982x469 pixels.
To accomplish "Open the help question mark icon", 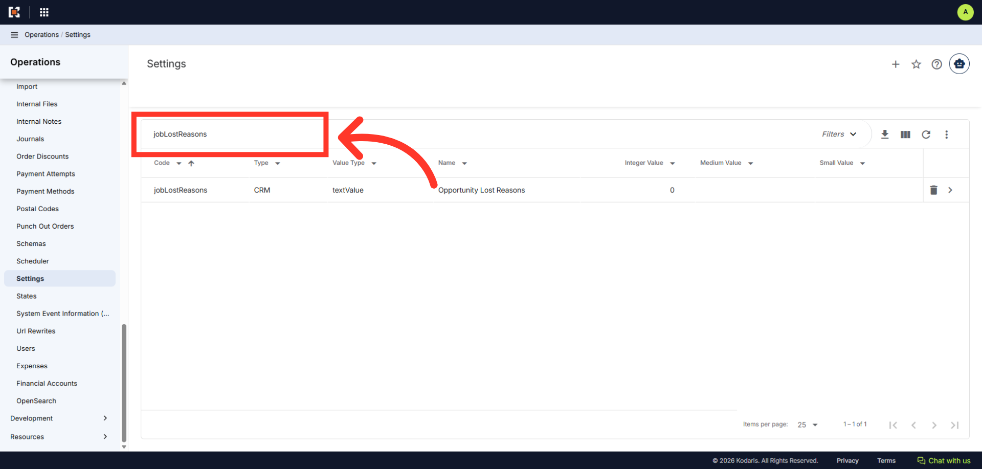I will [936, 64].
